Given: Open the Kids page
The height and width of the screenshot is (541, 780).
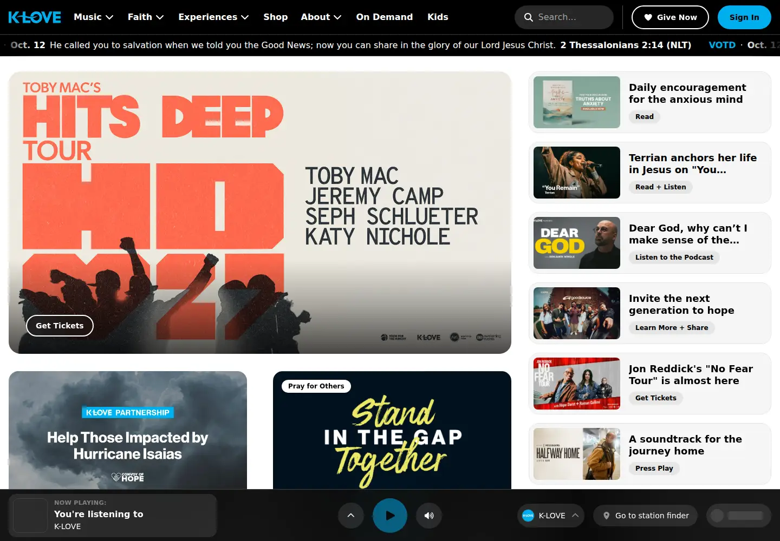Looking at the screenshot, I should (x=438, y=17).
